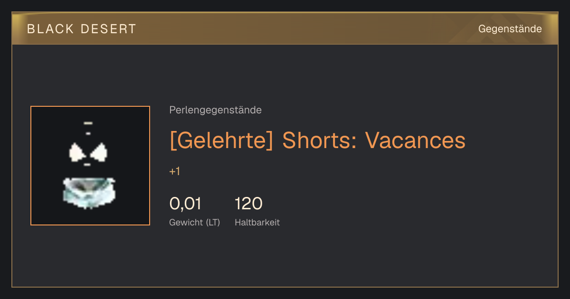Select the word Vacances in item title
Viewport: 570px width, 299px height.
pos(415,140)
